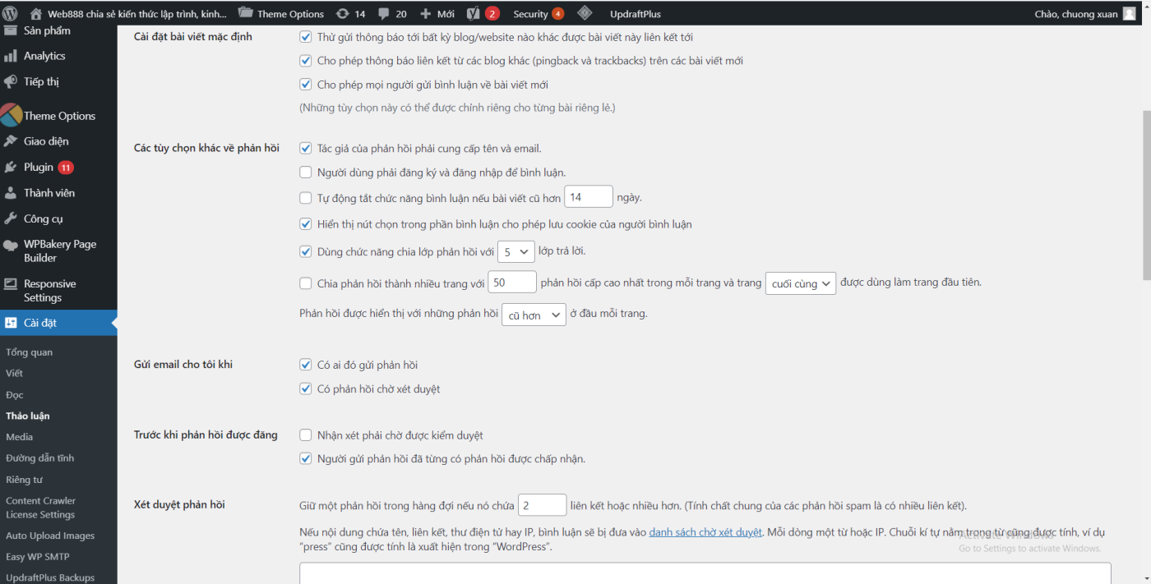The height and width of the screenshot is (584, 1151).
Task: Click the user avatar beside chuong xuan
Action: pos(1129,13)
